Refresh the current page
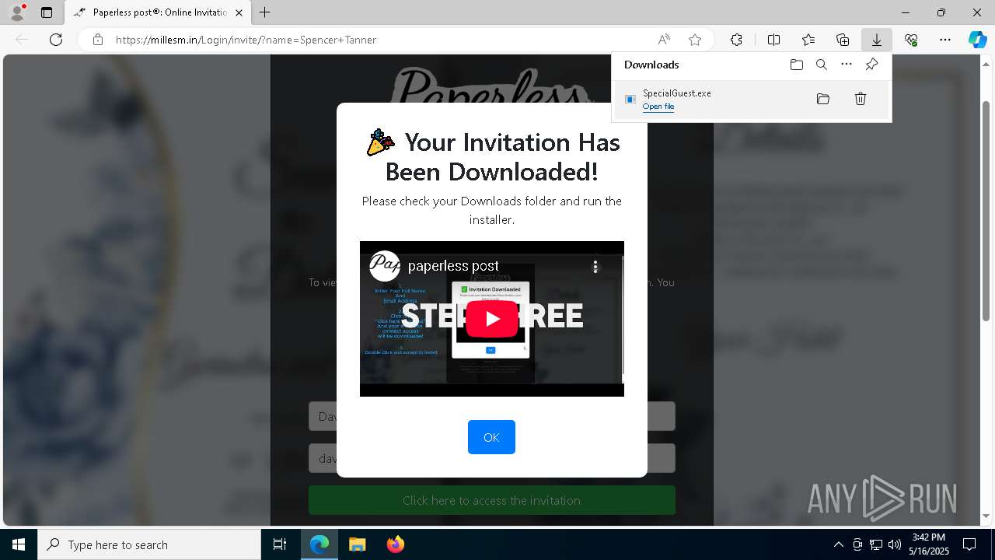The height and width of the screenshot is (560, 995). [x=56, y=40]
